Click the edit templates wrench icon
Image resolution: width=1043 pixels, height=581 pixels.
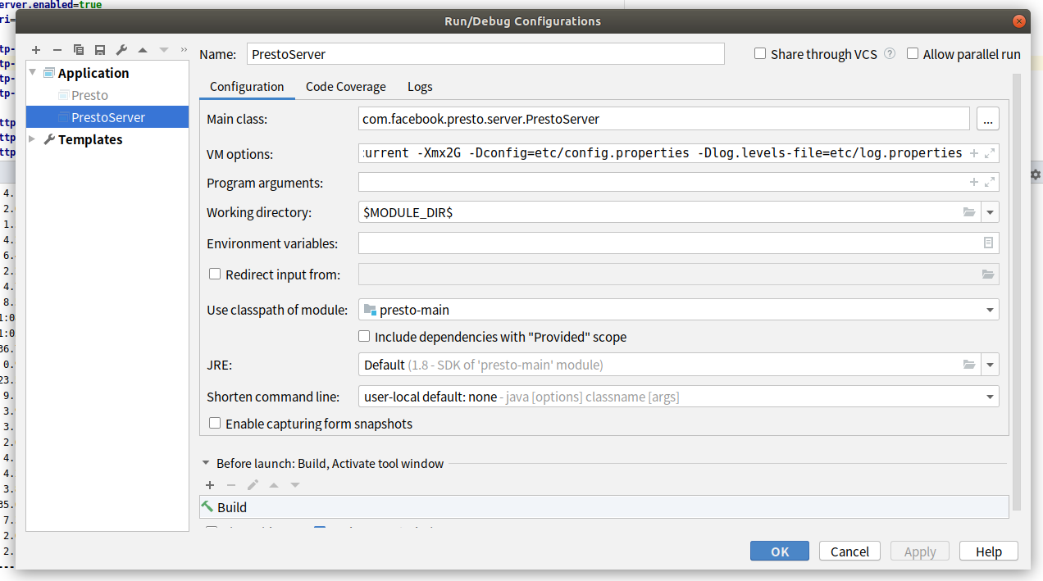[x=121, y=50]
